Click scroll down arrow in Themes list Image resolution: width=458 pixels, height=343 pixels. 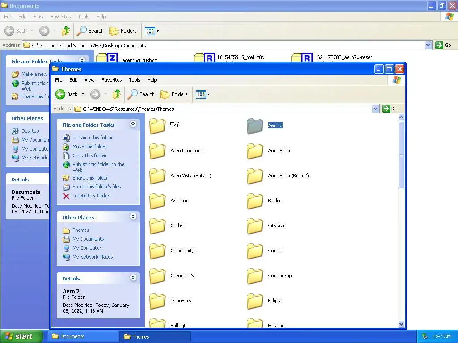click(x=401, y=324)
